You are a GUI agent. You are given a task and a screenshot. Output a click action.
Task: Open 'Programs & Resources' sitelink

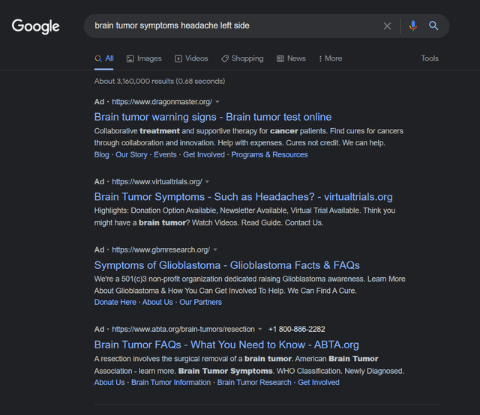coord(269,154)
